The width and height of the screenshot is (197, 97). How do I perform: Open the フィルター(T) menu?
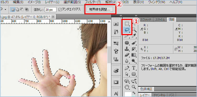click(x=93, y=2)
